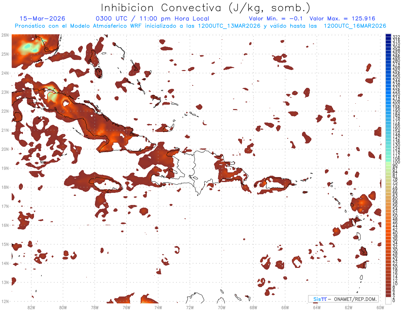Click the "17N" latitude label
404x312 pixels.
click(5, 206)
